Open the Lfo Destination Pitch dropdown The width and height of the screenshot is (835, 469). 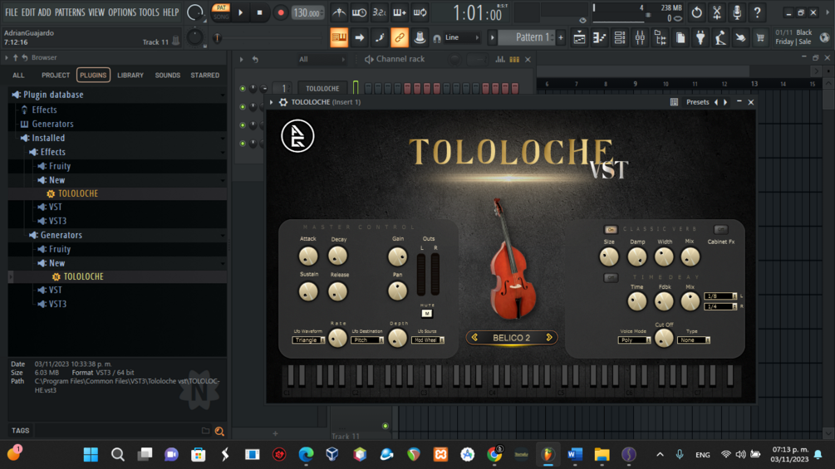pos(367,340)
